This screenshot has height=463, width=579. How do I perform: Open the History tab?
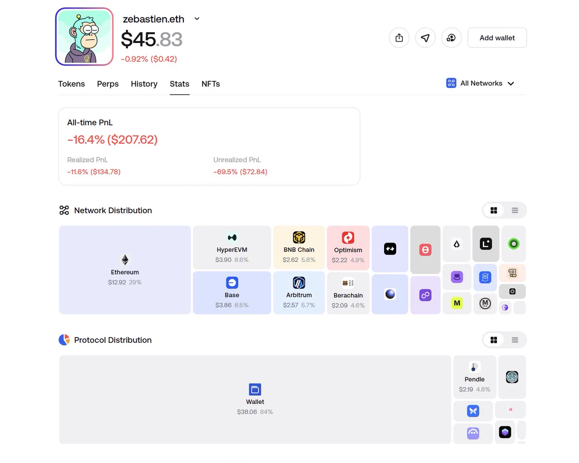[x=144, y=84]
